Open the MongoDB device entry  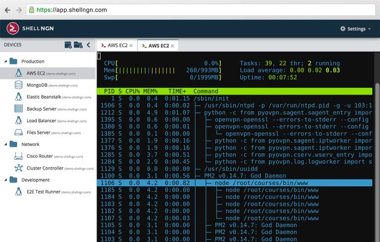point(48,85)
